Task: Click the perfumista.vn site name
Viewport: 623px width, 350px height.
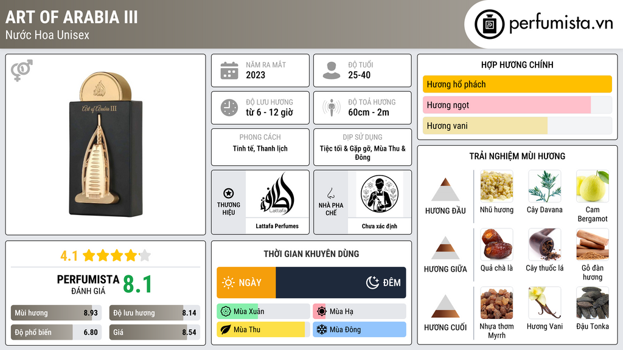Action: [x=561, y=24]
